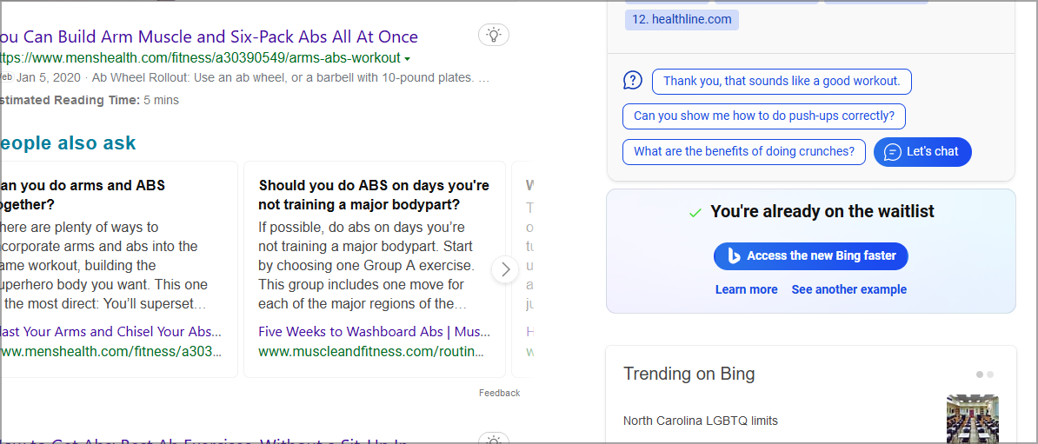Choose 'Can you show me how to do push-ups correctly?'
Image resolution: width=1038 pixels, height=444 pixels.
tap(764, 116)
